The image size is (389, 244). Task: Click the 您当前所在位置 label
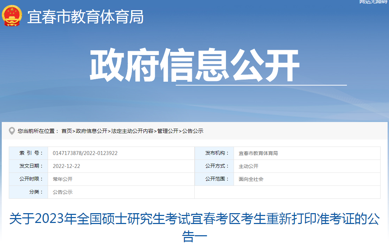pyautogui.click(x=38, y=131)
